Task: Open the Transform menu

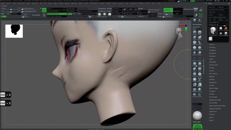Action: point(134,3)
